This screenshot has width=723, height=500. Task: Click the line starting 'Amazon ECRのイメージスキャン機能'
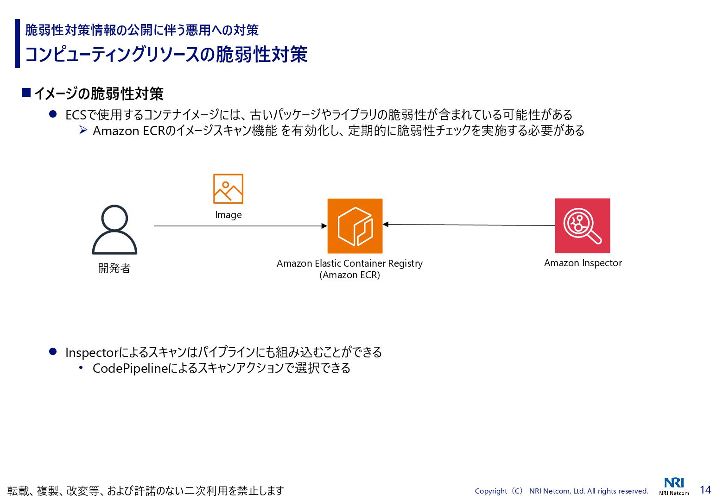tap(339, 131)
